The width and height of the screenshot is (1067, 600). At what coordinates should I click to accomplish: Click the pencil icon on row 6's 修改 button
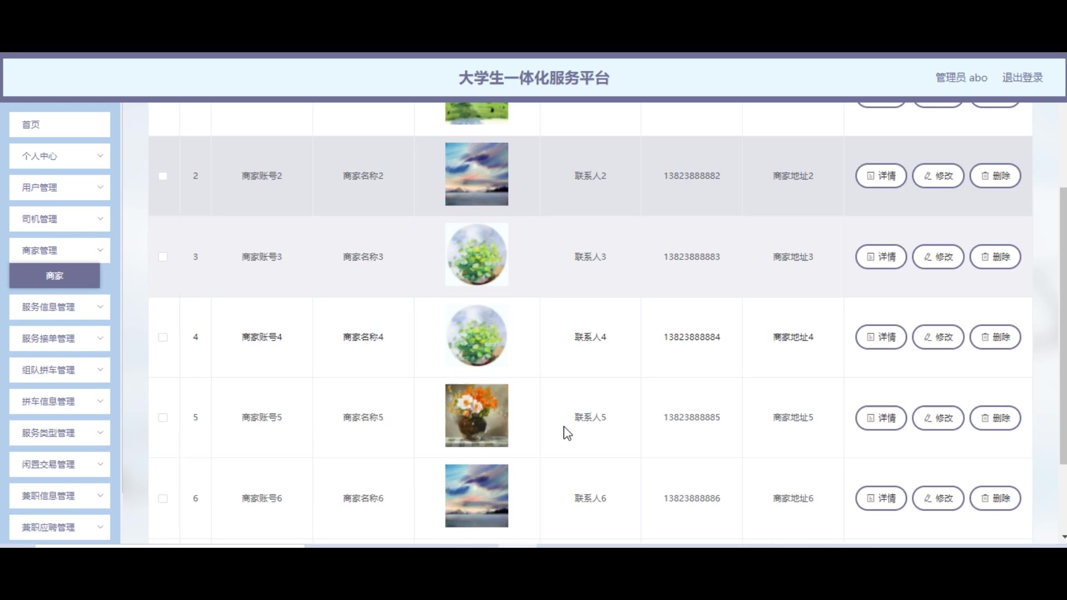(x=928, y=498)
